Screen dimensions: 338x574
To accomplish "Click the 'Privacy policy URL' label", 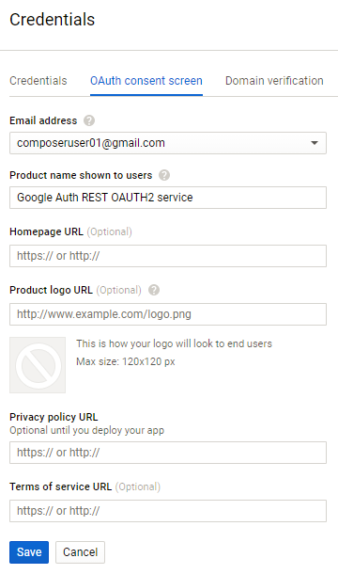I will (x=54, y=417).
